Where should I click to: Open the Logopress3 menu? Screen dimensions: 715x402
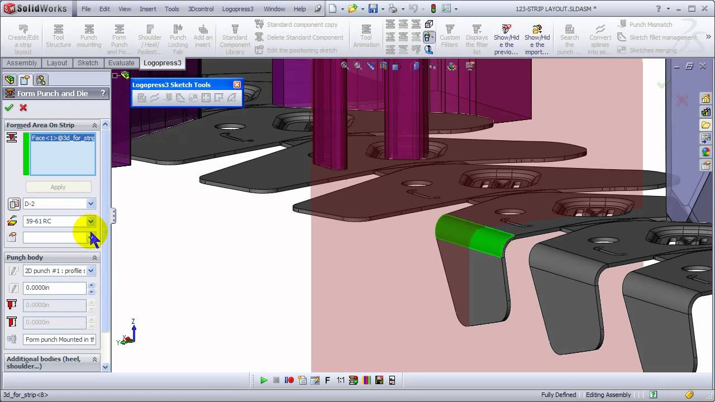237,9
